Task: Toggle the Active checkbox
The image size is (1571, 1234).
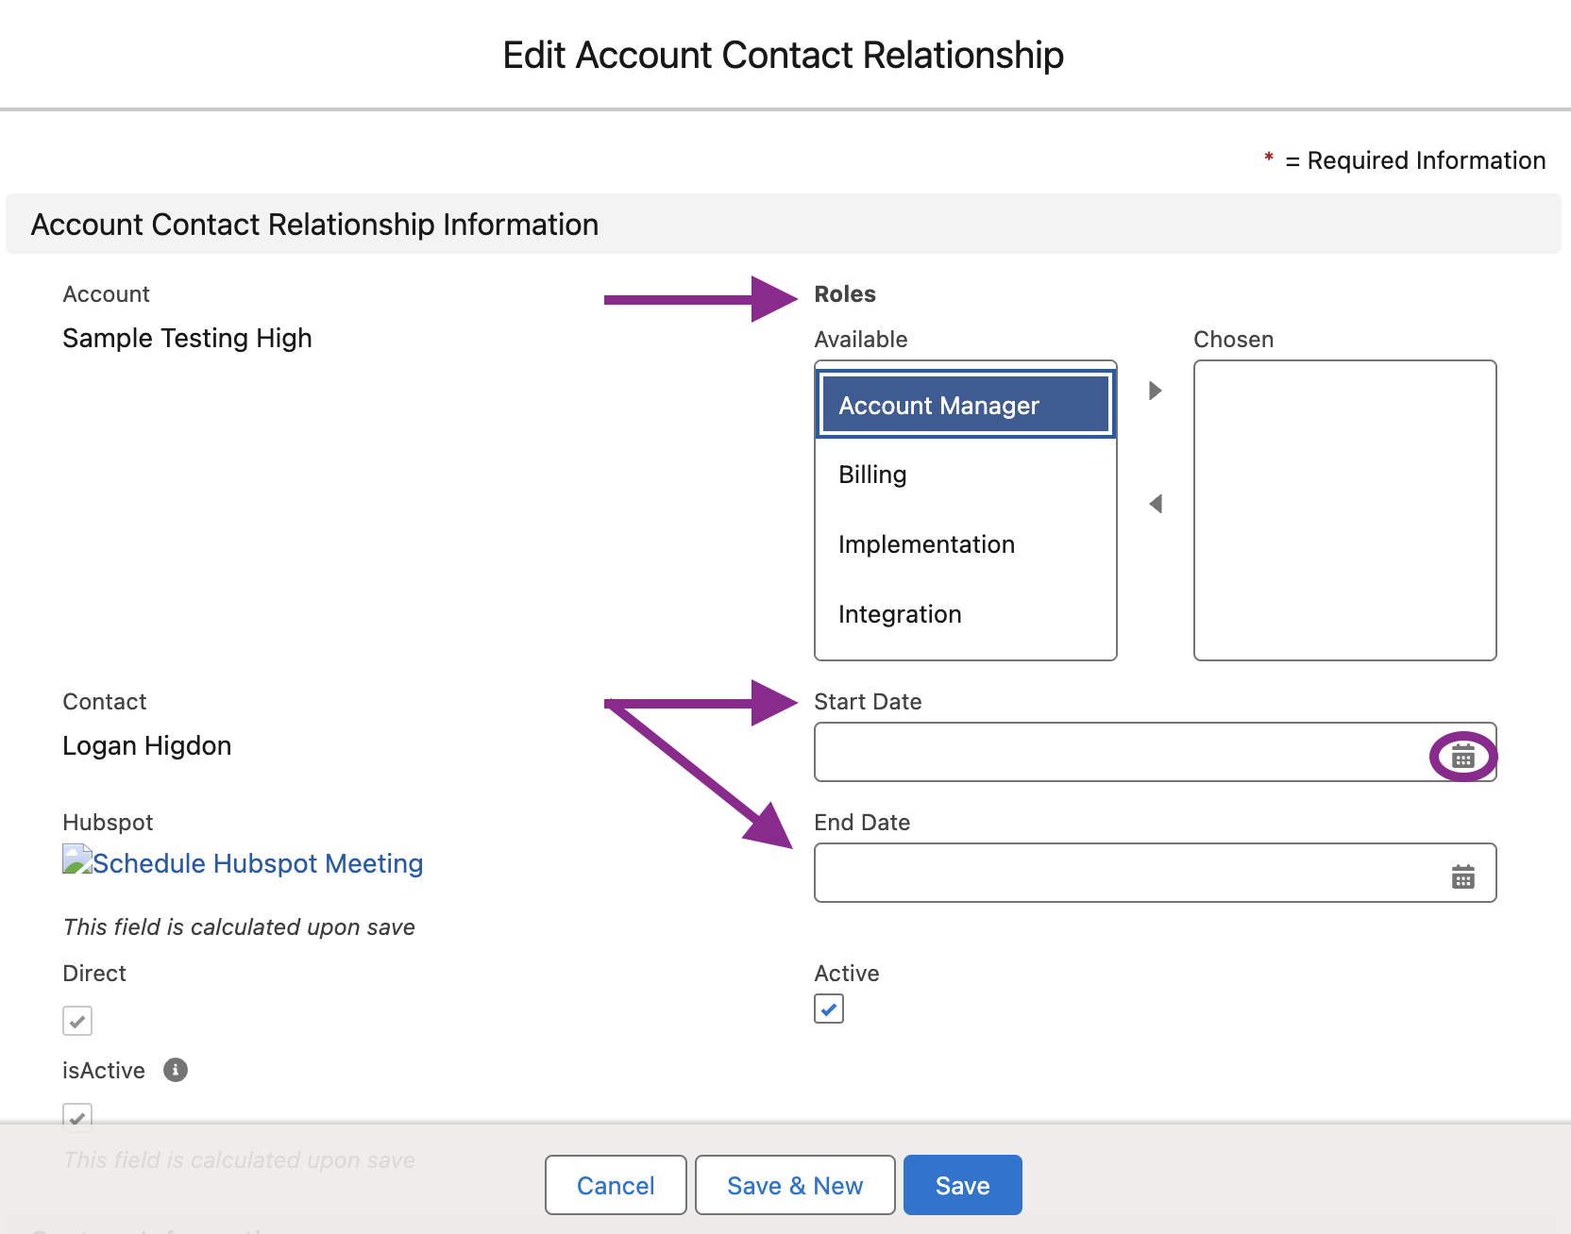Action: pos(829,1009)
